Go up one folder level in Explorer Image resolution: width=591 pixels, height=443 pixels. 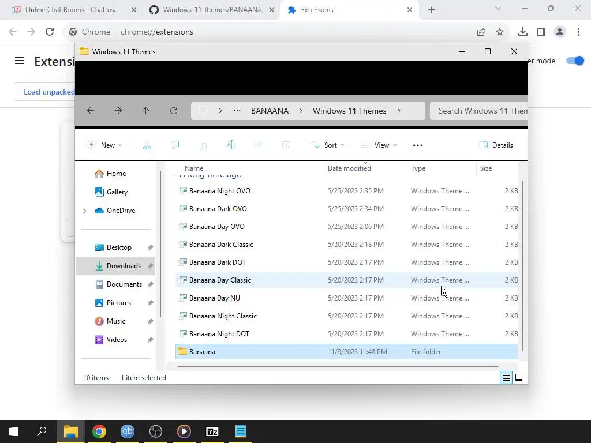click(146, 111)
